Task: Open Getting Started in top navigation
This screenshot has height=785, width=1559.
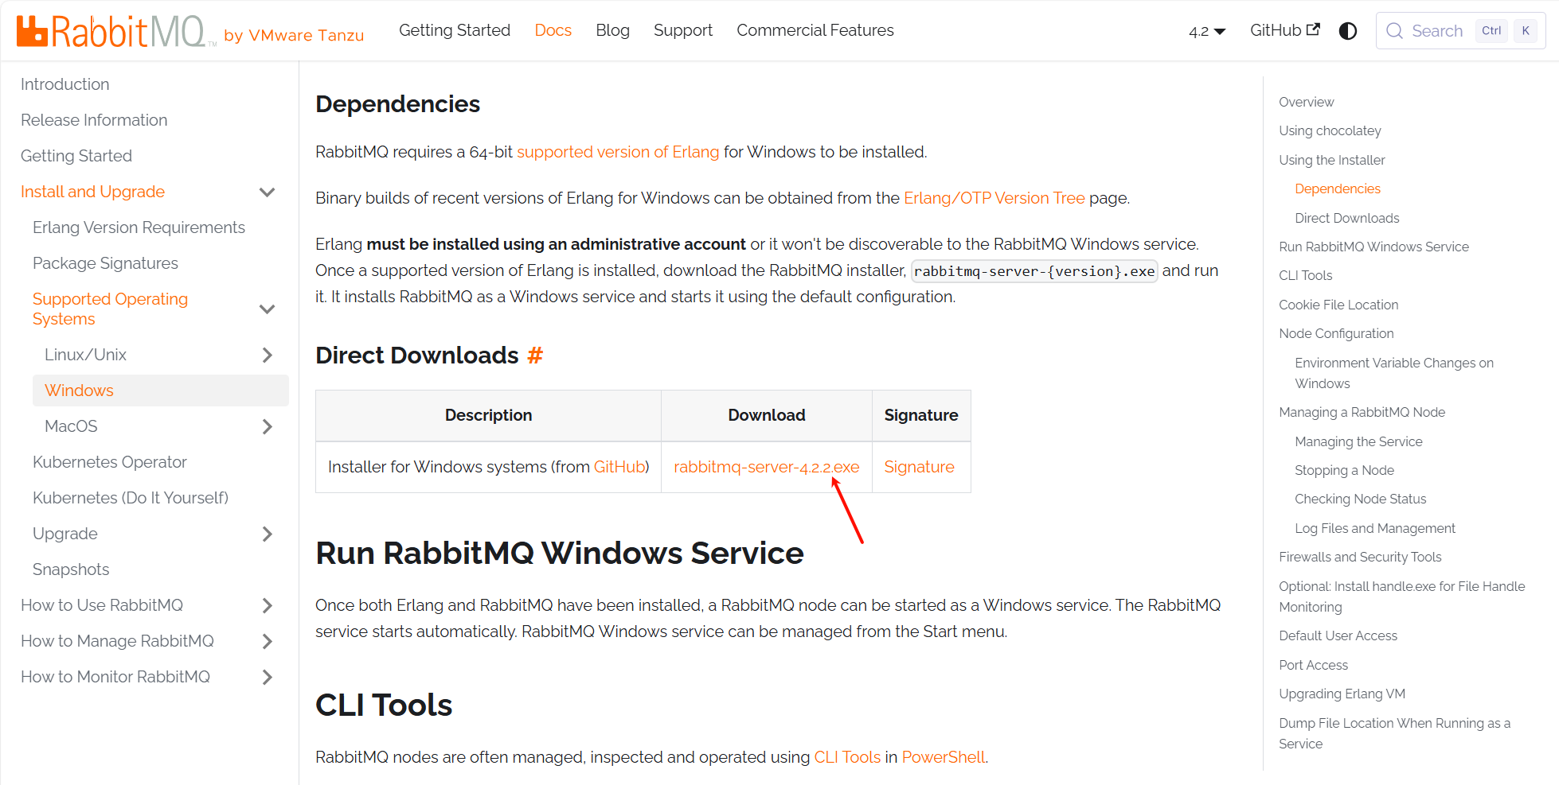Action: (x=455, y=30)
